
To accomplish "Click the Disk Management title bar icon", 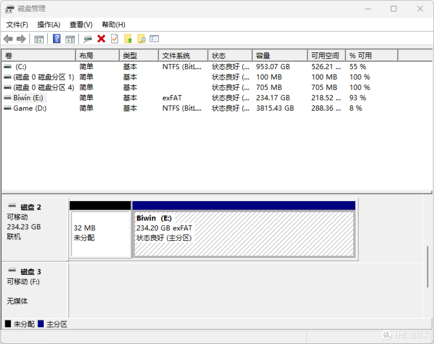I will pyautogui.click(x=9, y=9).
